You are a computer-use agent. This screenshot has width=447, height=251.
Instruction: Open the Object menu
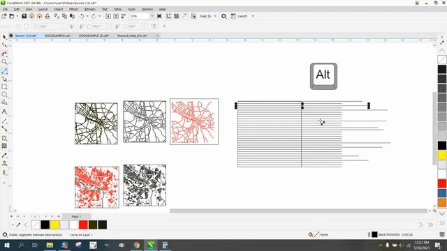pos(58,9)
